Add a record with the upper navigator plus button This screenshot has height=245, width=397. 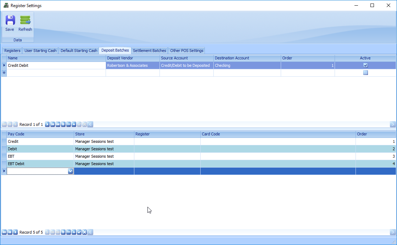click(63, 124)
